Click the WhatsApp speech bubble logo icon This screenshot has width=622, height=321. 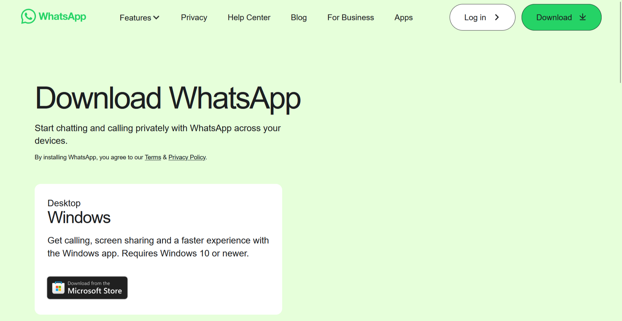(x=28, y=16)
